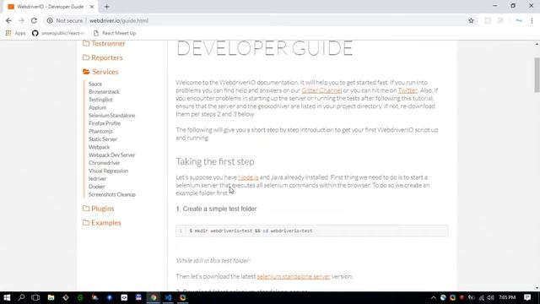The image size is (540, 304).
Task: Open the Chrome three-dot menu
Action: coord(532,20)
